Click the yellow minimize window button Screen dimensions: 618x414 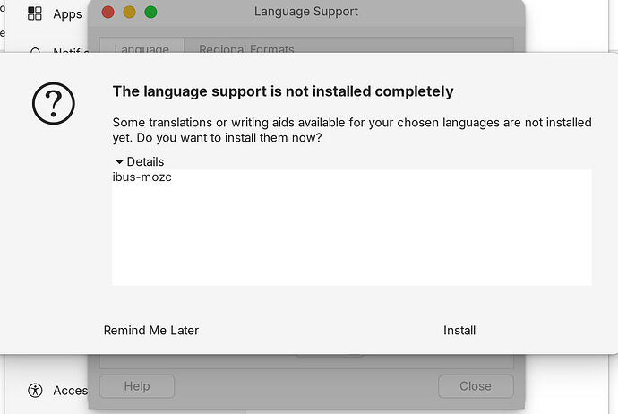pos(129,13)
